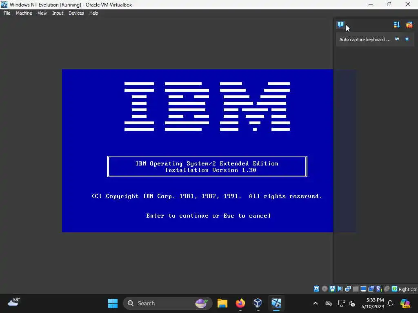This screenshot has width=418, height=313.
Task: Open the notifications bell in the taskbar
Action: (390, 303)
